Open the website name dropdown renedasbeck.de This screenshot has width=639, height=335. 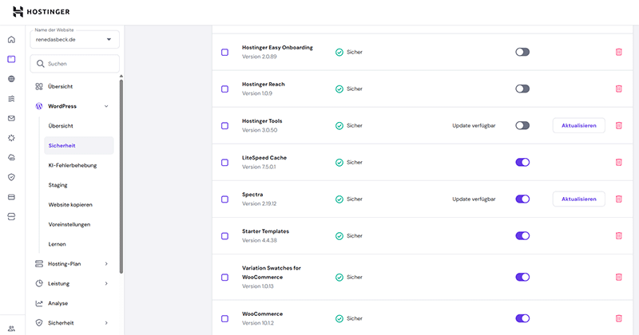(x=74, y=40)
